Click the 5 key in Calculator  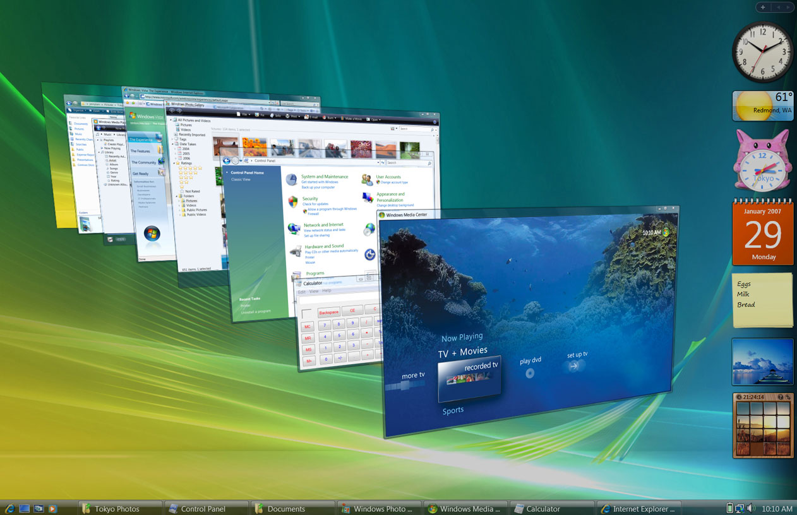(x=339, y=335)
